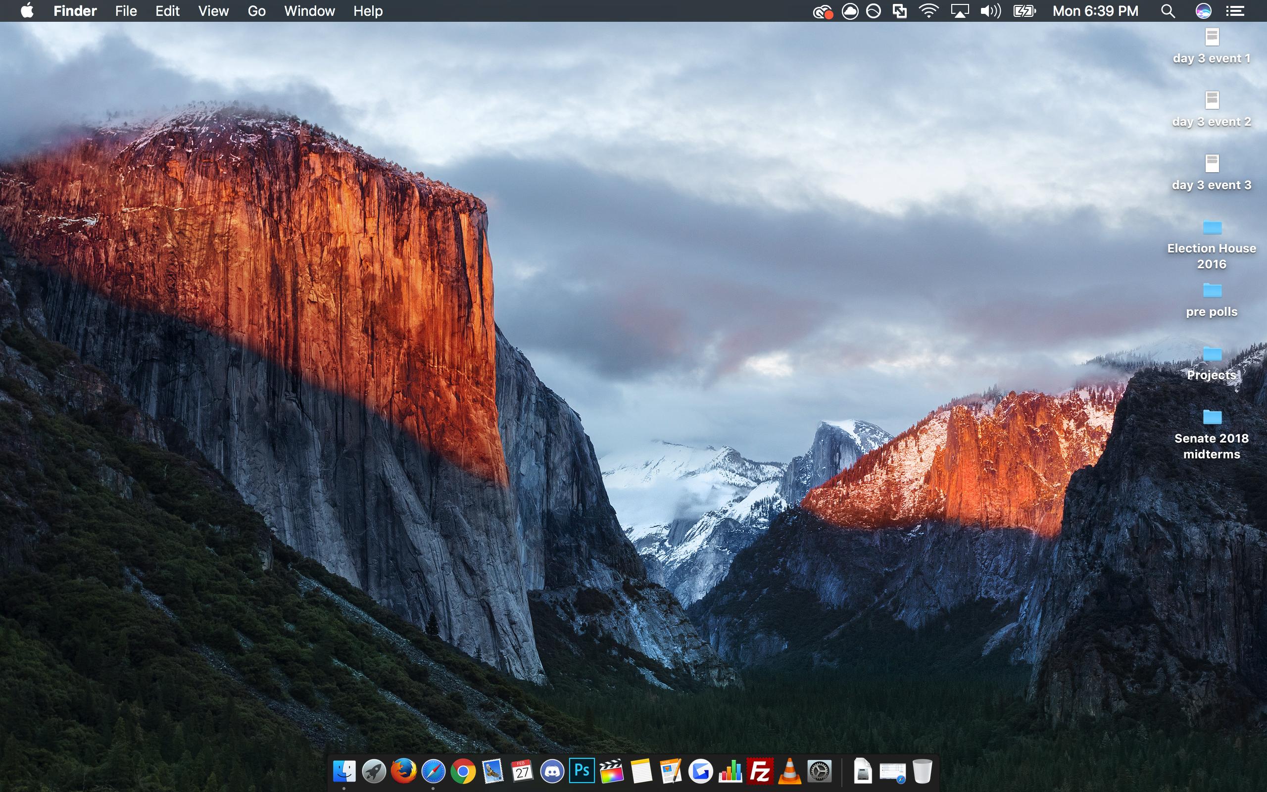Open the Go menu
The height and width of the screenshot is (792, 1267).
point(256,11)
